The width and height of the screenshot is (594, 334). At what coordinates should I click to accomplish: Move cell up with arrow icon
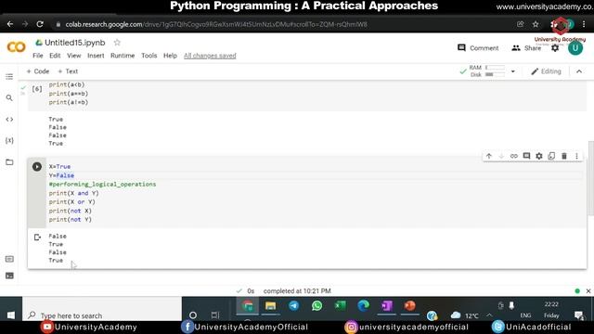tap(489, 156)
